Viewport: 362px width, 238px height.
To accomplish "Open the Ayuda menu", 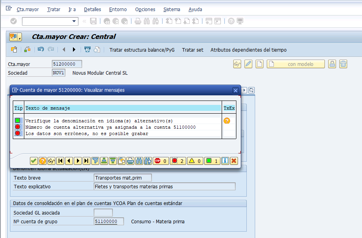I will (x=195, y=10).
